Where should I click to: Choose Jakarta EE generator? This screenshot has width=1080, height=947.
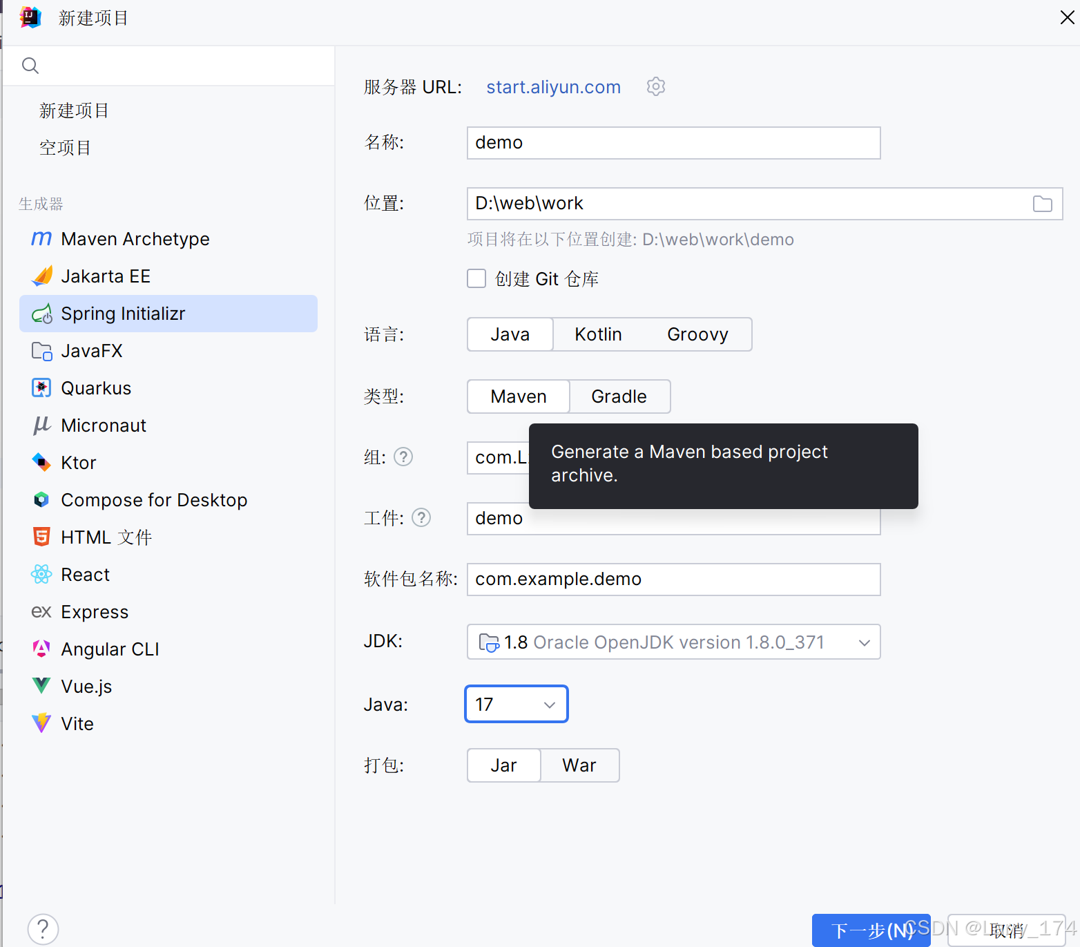tap(168, 276)
